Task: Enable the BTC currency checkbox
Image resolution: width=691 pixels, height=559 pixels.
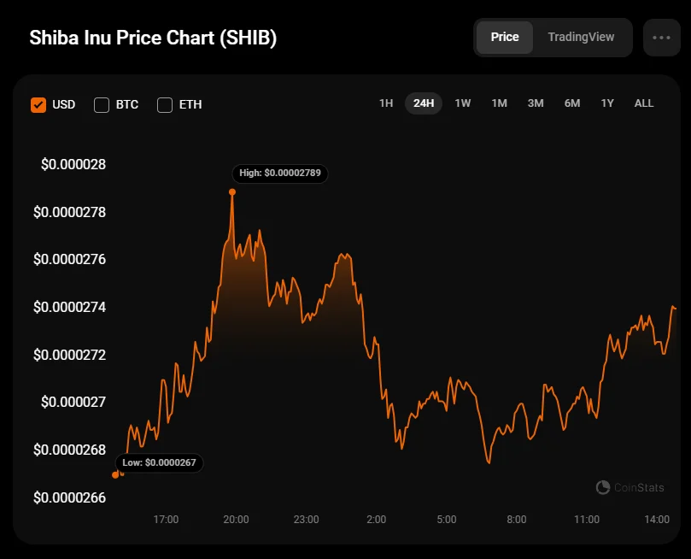Action: [102, 104]
